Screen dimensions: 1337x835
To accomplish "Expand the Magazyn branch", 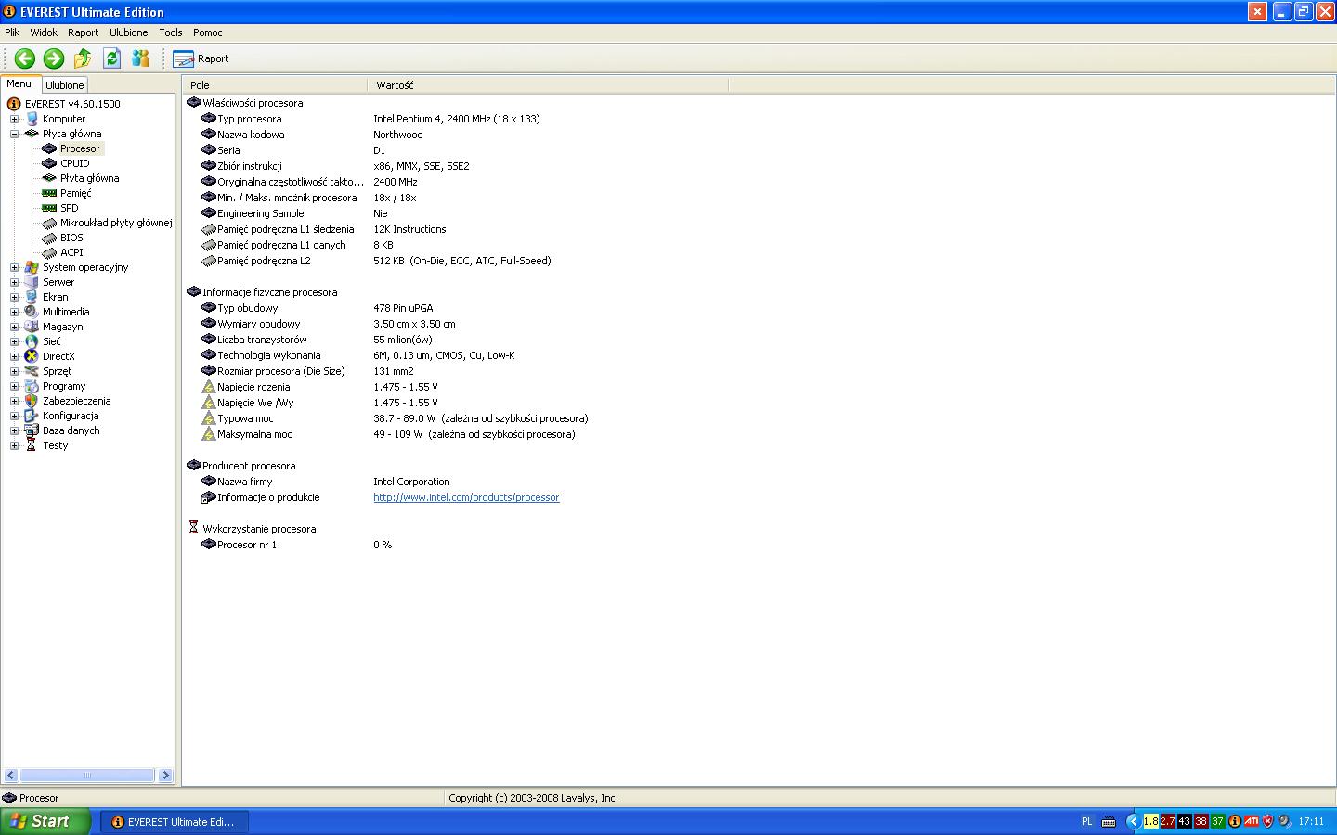I will click(x=14, y=327).
